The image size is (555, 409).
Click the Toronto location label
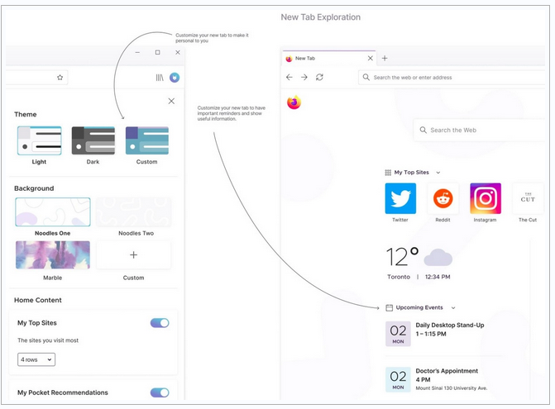399,277
